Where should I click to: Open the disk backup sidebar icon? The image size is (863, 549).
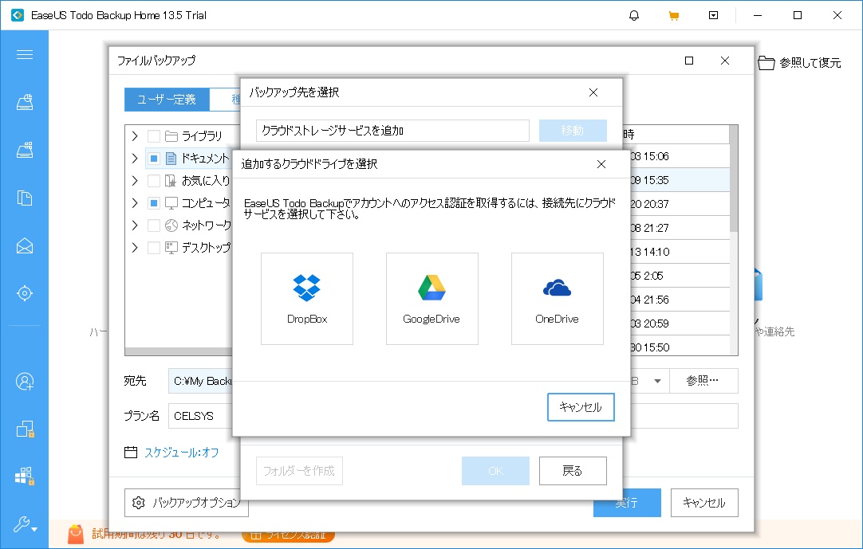tap(25, 102)
